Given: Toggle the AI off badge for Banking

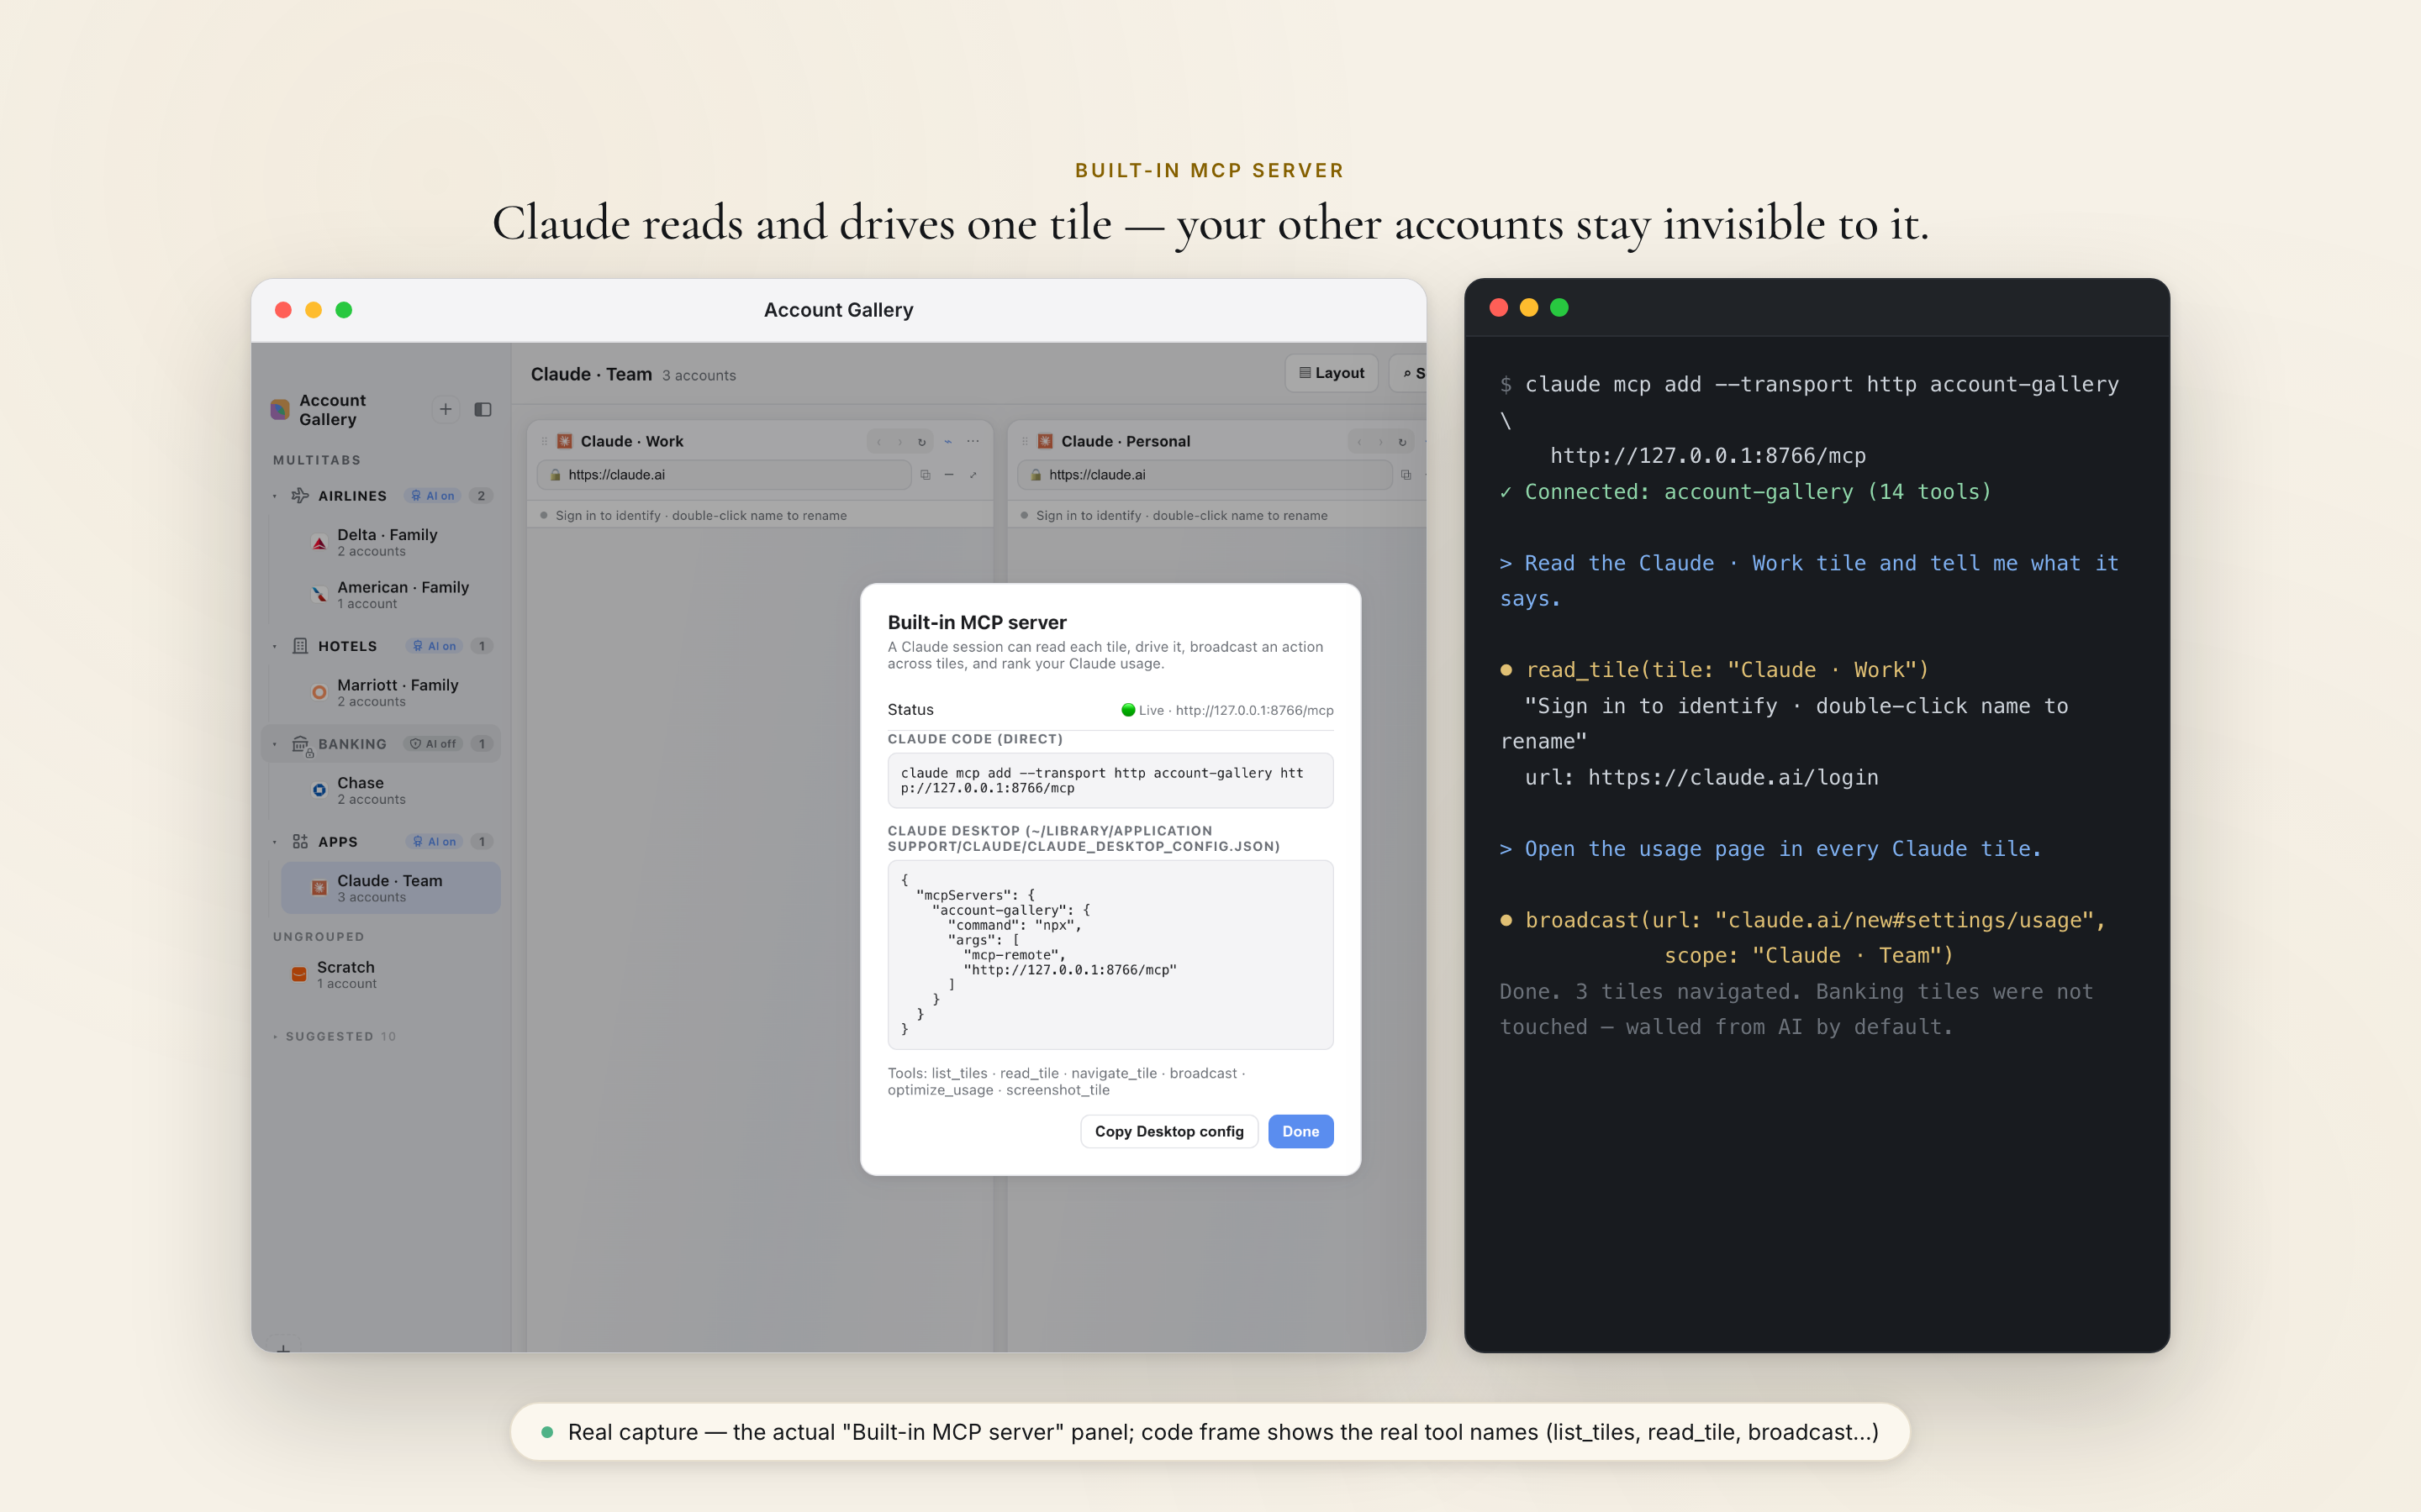Looking at the screenshot, I should pos(433,744).
